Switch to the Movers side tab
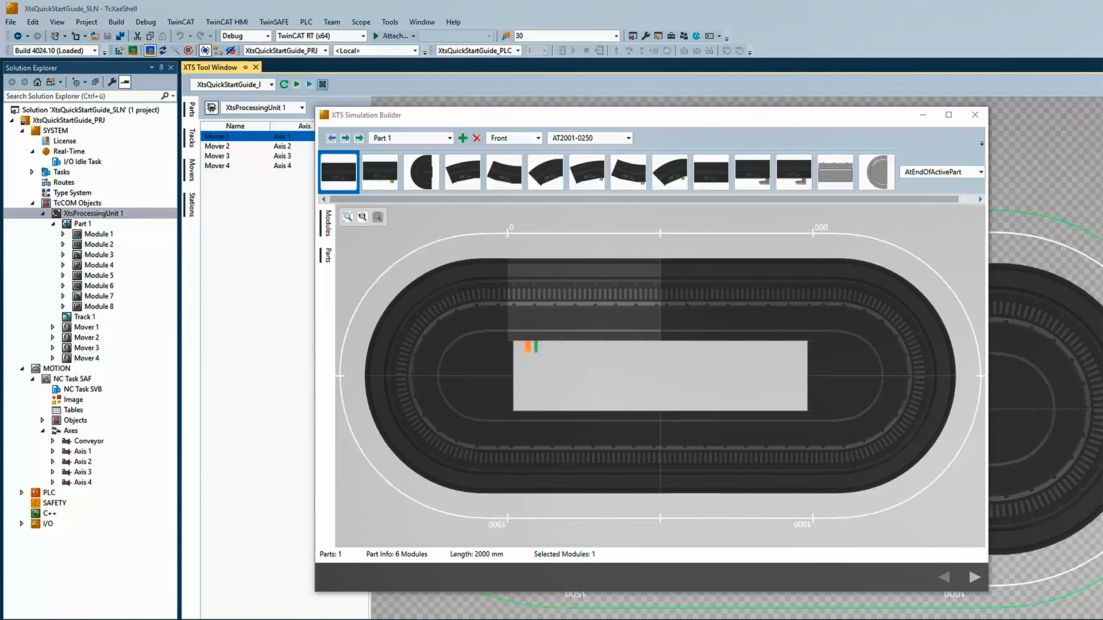Image resolution: width=1103 pixels, height=620 pixels. [191, 169]
